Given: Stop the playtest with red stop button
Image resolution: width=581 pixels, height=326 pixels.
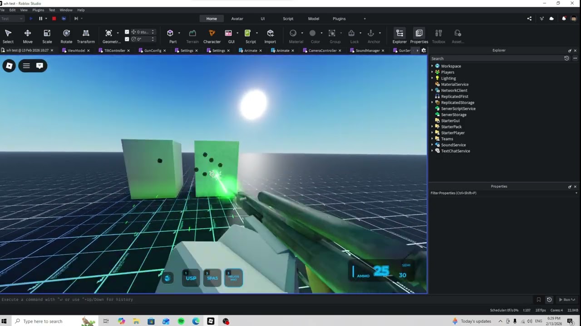Looking at the screenshot, I should [54, 19].
